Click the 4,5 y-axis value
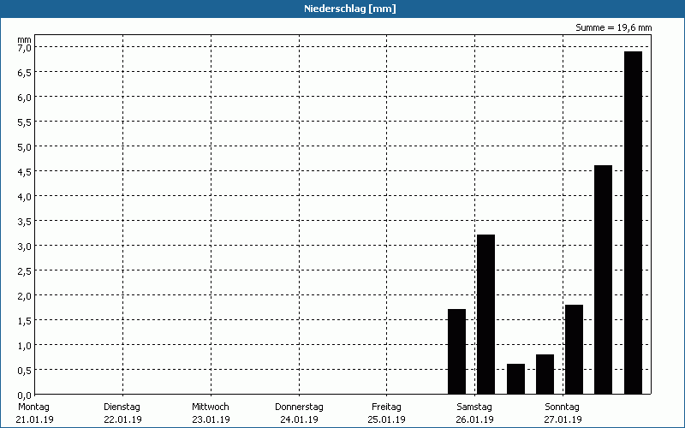The width and height of the screenshot is (685, 428). (x=25, y=172)
